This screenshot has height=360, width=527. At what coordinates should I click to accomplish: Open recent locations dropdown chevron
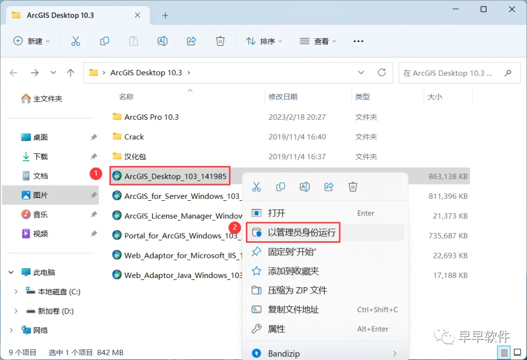pos(53,73)
